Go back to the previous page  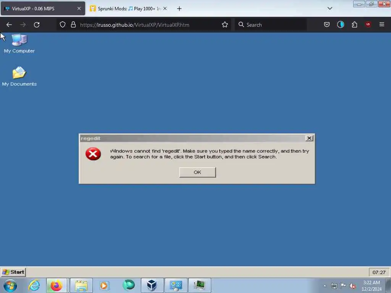(x=9, y=25)
